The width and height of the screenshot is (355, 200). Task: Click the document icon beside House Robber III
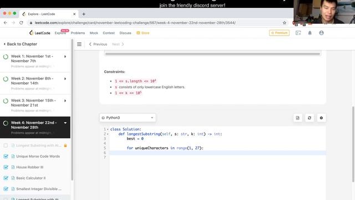tap(13, 167)
